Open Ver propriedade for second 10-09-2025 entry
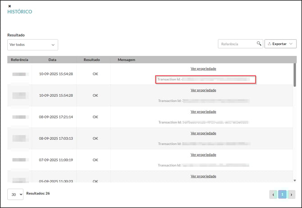Screen dimensions: 302x208 click(x=203, y=90)
